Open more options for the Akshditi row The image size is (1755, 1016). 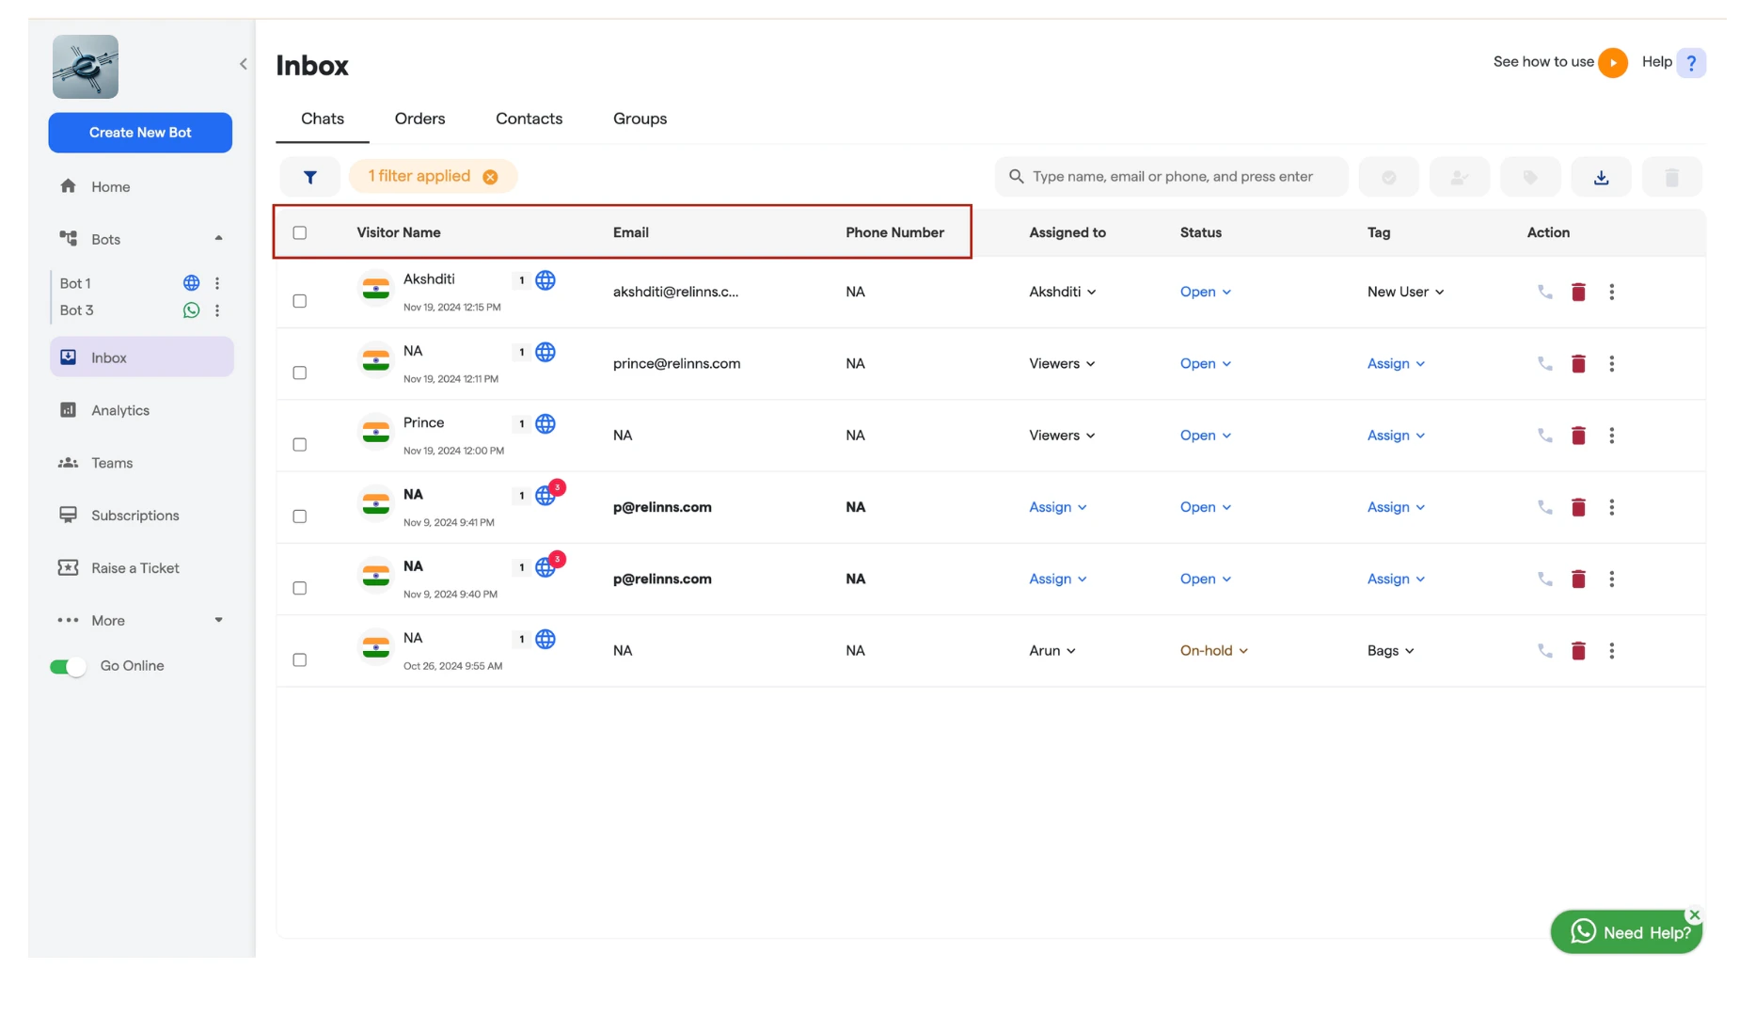[1611, 292]
